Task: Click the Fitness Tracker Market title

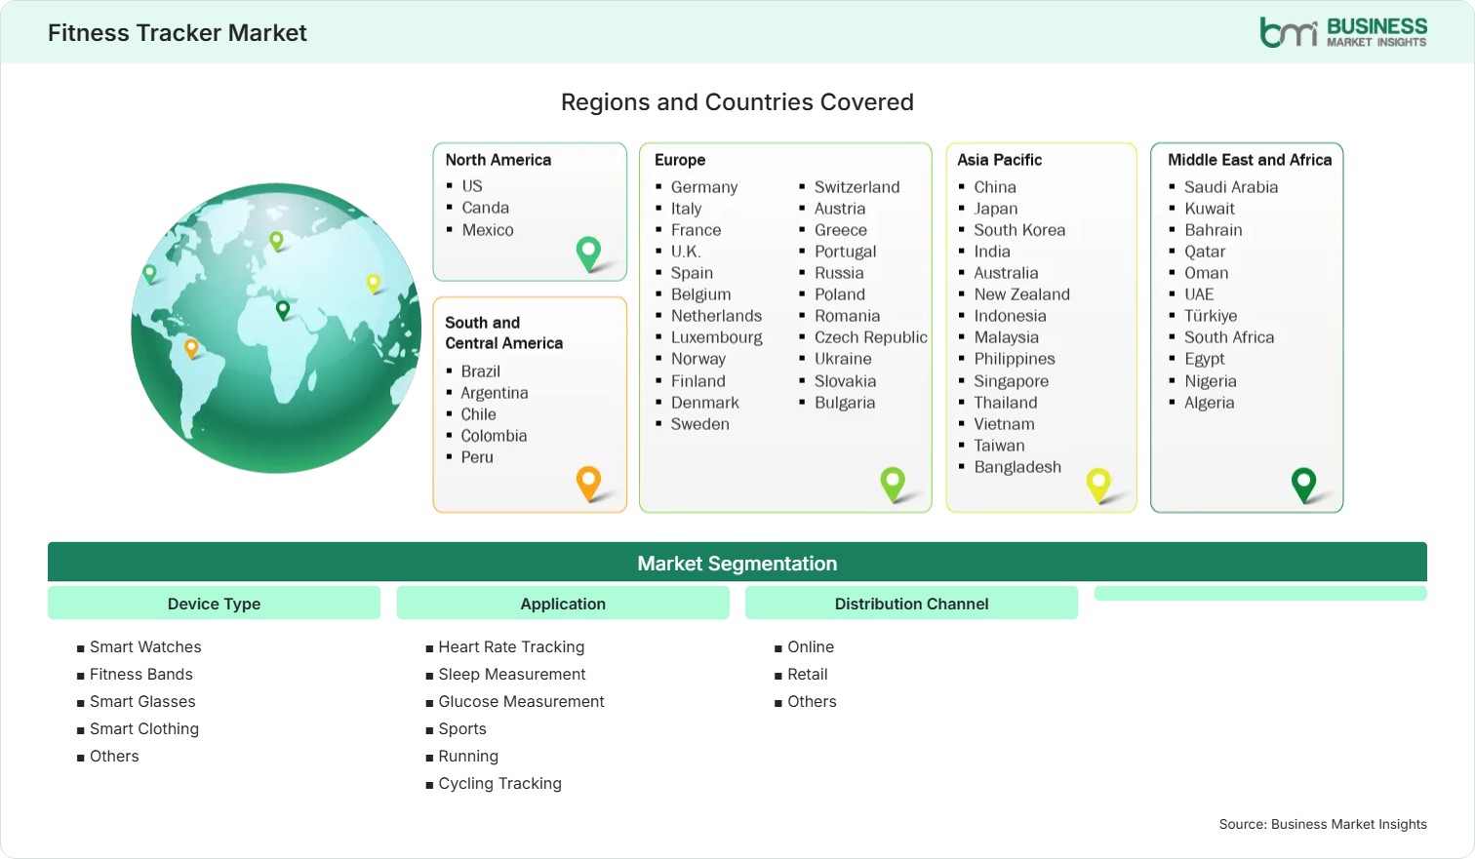Action: point(178,33)
